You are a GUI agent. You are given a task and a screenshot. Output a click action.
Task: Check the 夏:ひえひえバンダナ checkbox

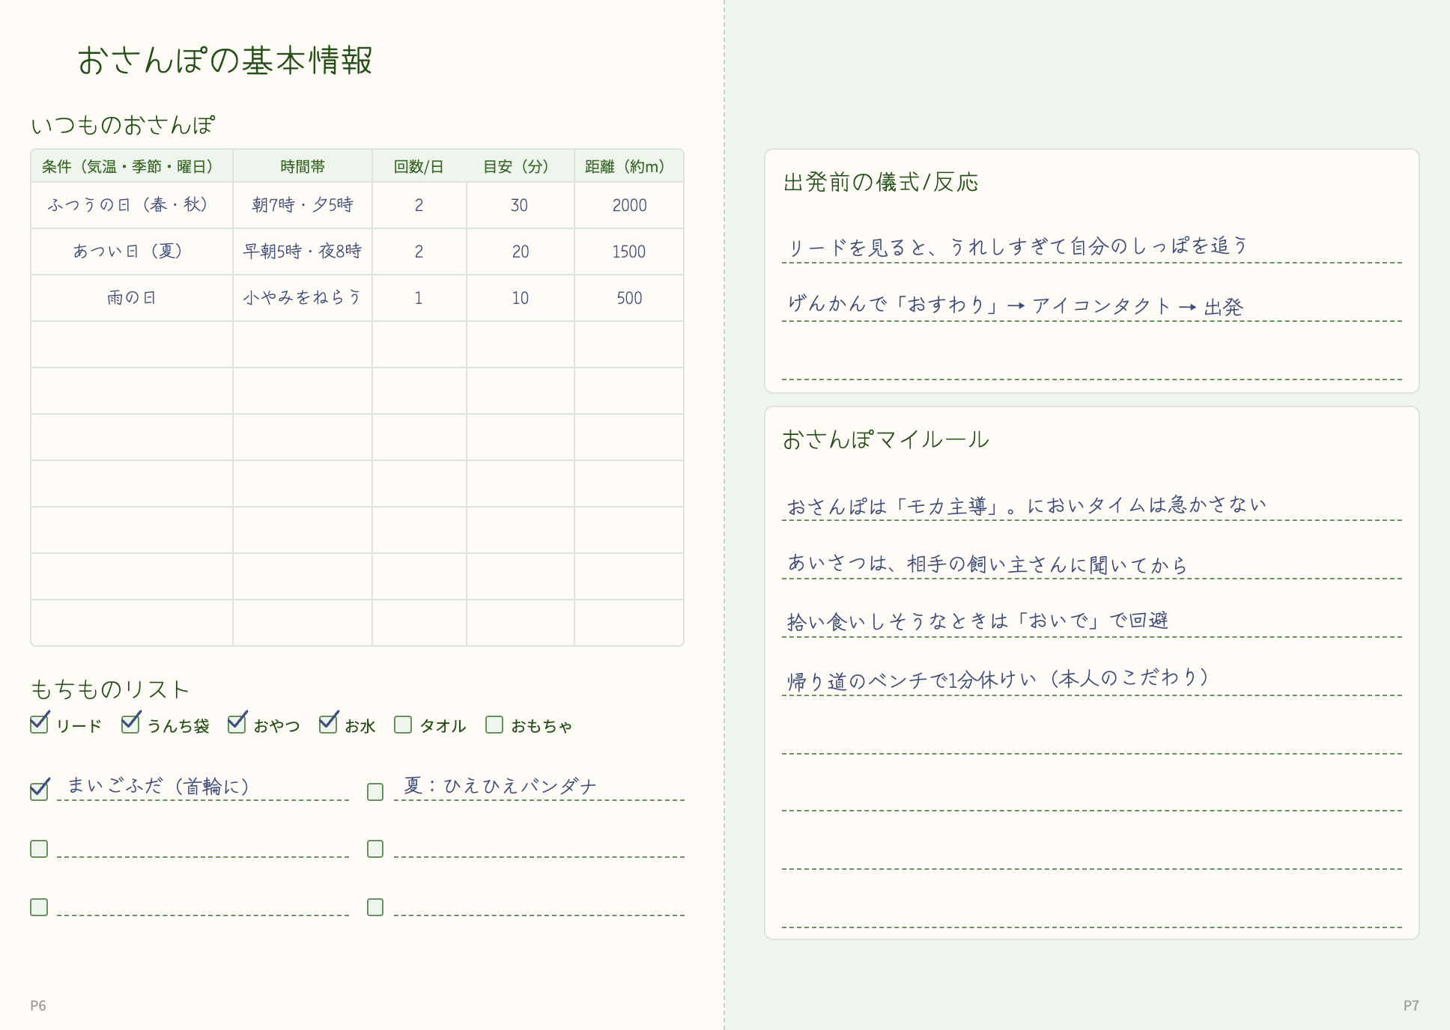tap(375, 791)
